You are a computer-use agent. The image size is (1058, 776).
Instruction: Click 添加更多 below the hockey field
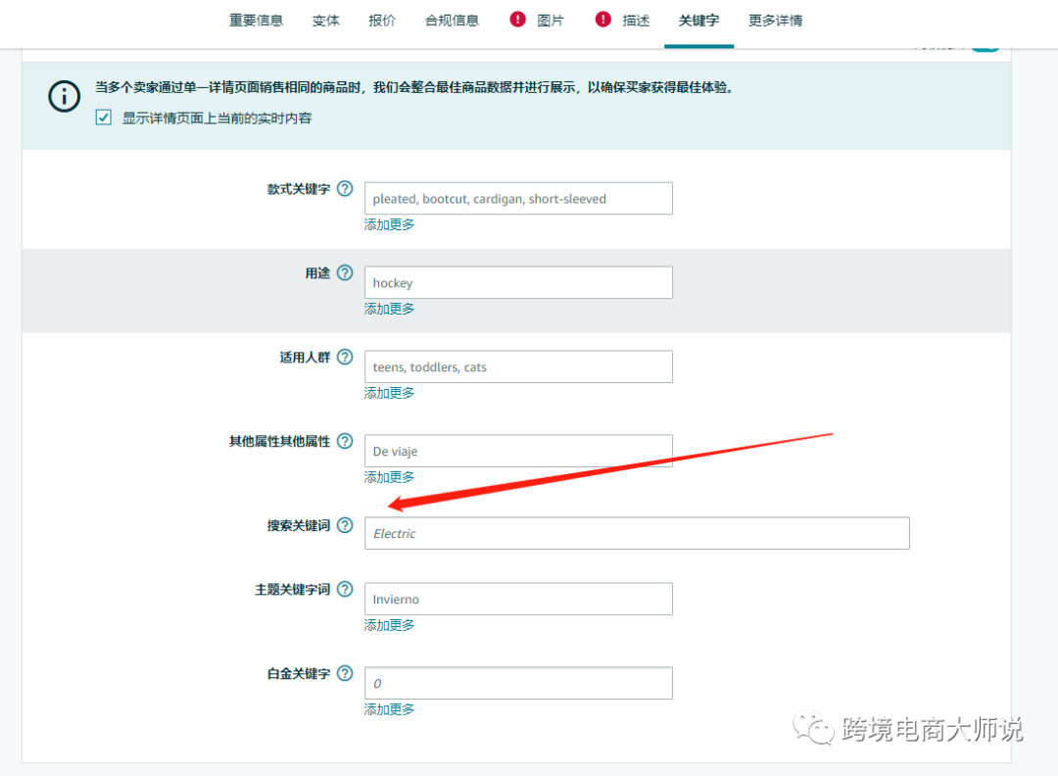click(389, 309)
